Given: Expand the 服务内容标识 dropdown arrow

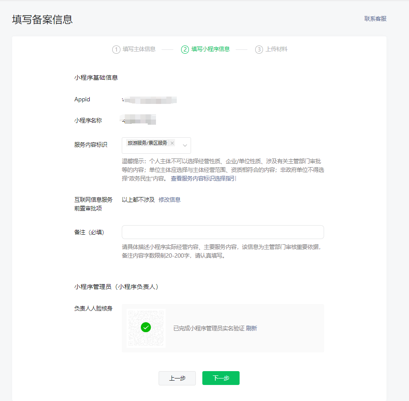Looking at the screenshot, I should click(x=185, y=146).
